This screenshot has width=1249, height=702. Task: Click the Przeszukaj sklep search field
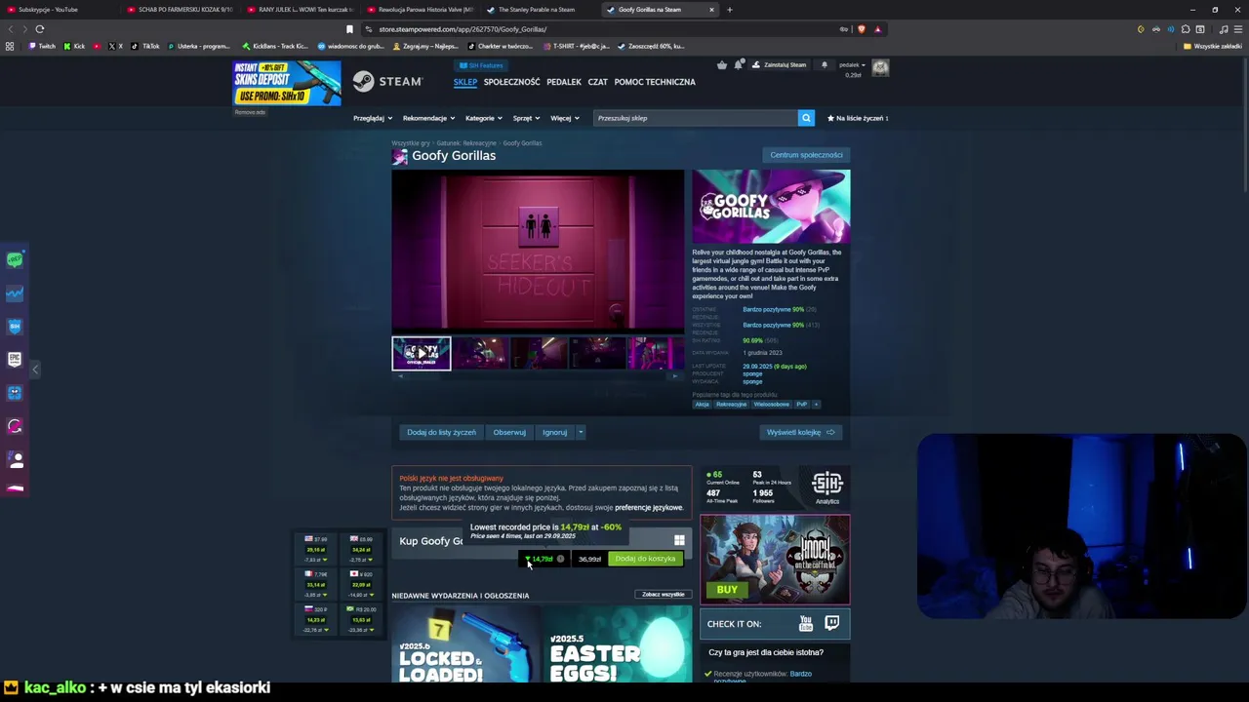(x=697, y=118)
